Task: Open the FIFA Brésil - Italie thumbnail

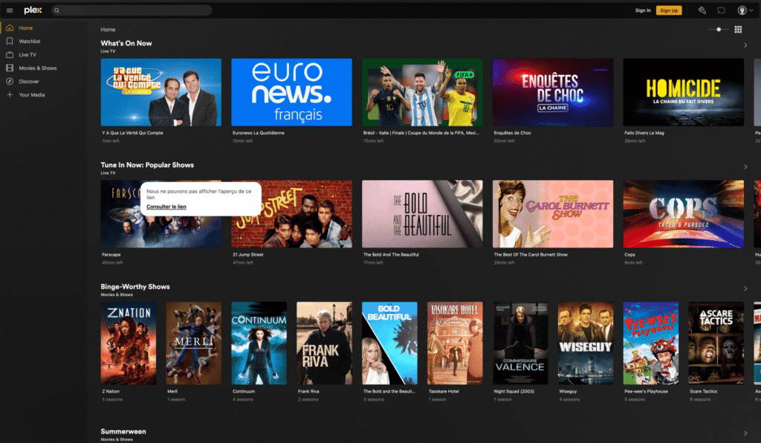Action: (422, 92)
